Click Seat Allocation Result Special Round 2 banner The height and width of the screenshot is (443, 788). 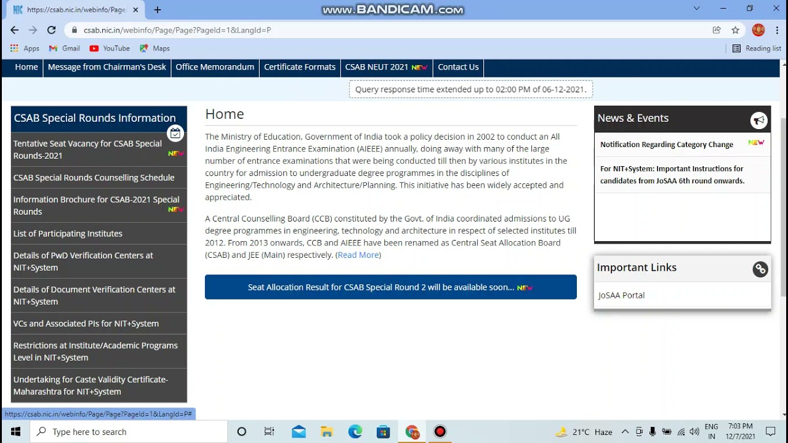tap(391, 287)
